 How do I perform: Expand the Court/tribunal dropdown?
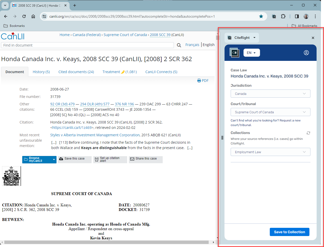(271, 112)
